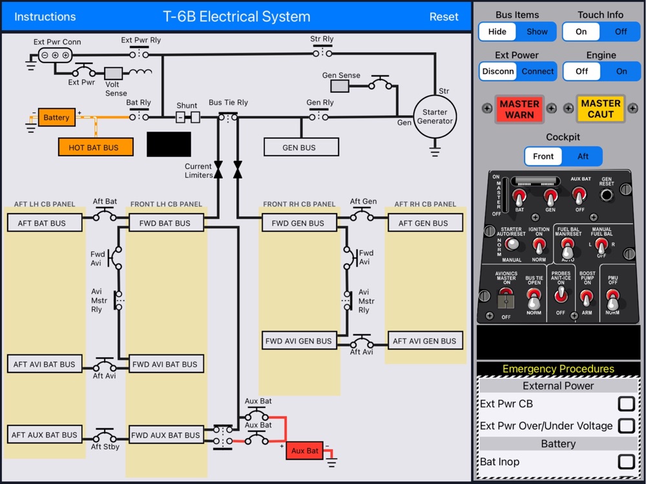Turn Touch Info On
646x484 pixels.
click(x=581, y=32)
